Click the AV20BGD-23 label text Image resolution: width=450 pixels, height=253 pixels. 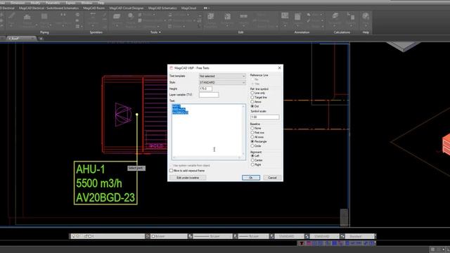click(105, 197)
